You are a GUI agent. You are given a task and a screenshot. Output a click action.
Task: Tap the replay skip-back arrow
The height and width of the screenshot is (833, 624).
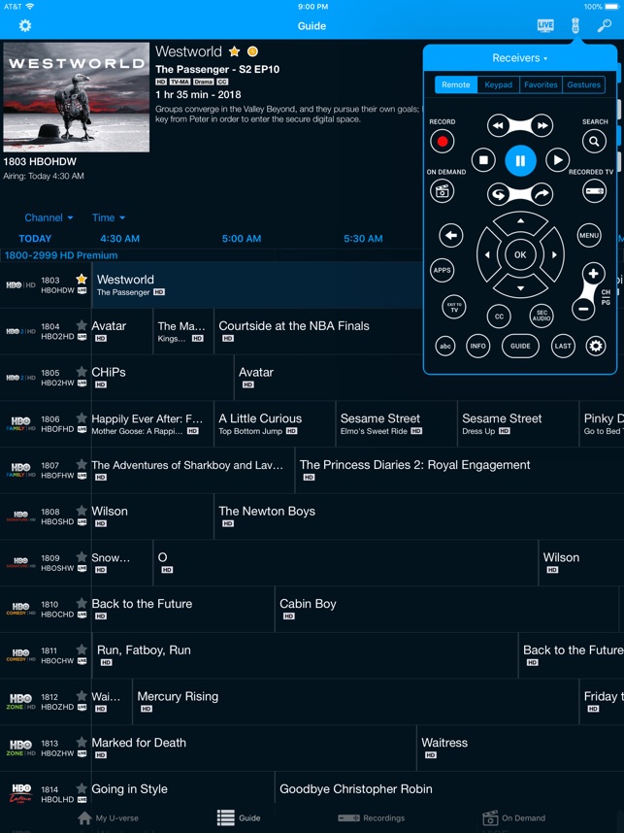(x=499, y=194)
